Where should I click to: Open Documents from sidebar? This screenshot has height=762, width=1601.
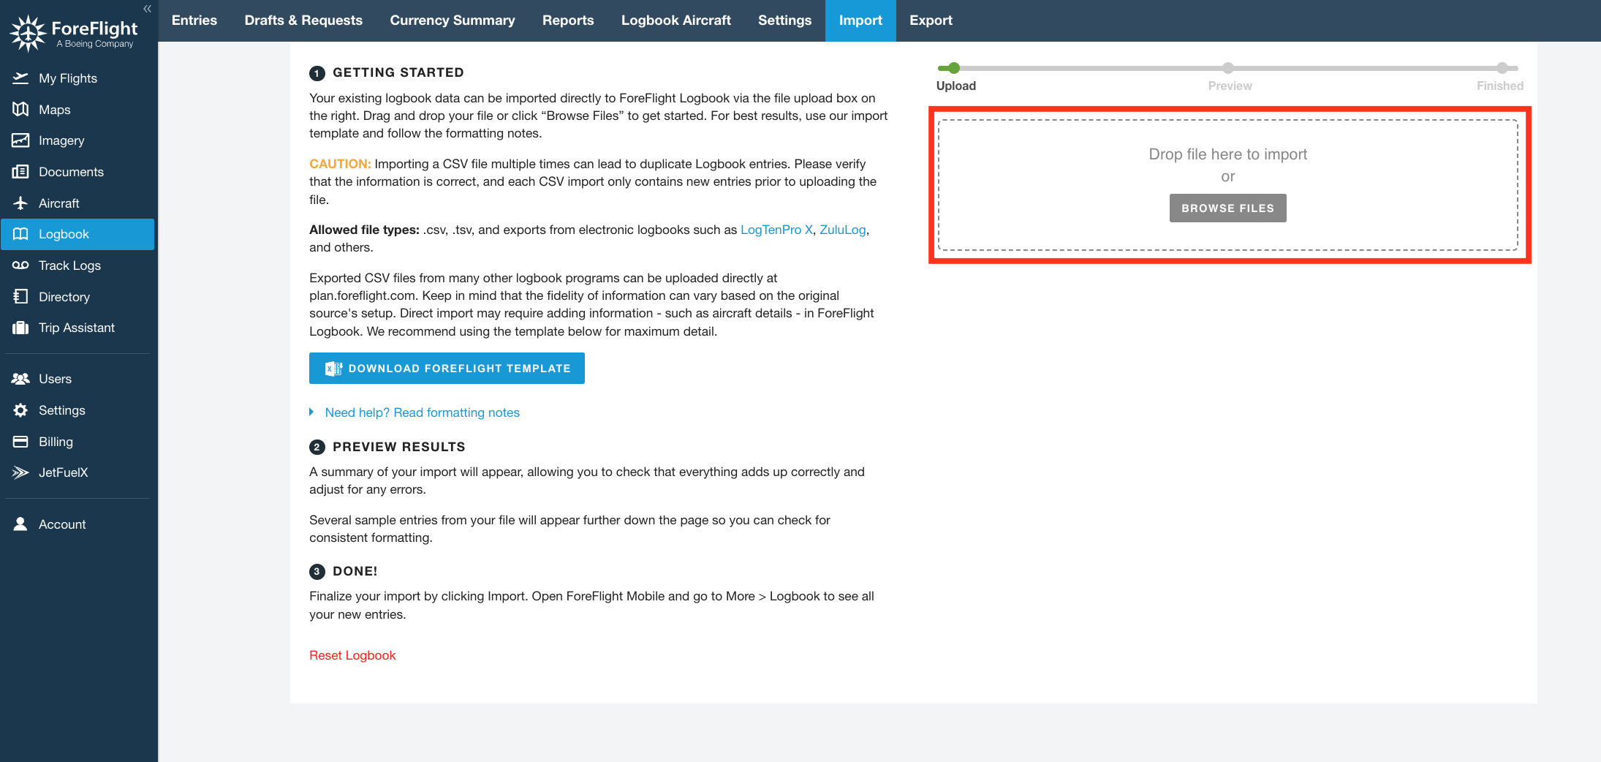click(x=77, y=172)
